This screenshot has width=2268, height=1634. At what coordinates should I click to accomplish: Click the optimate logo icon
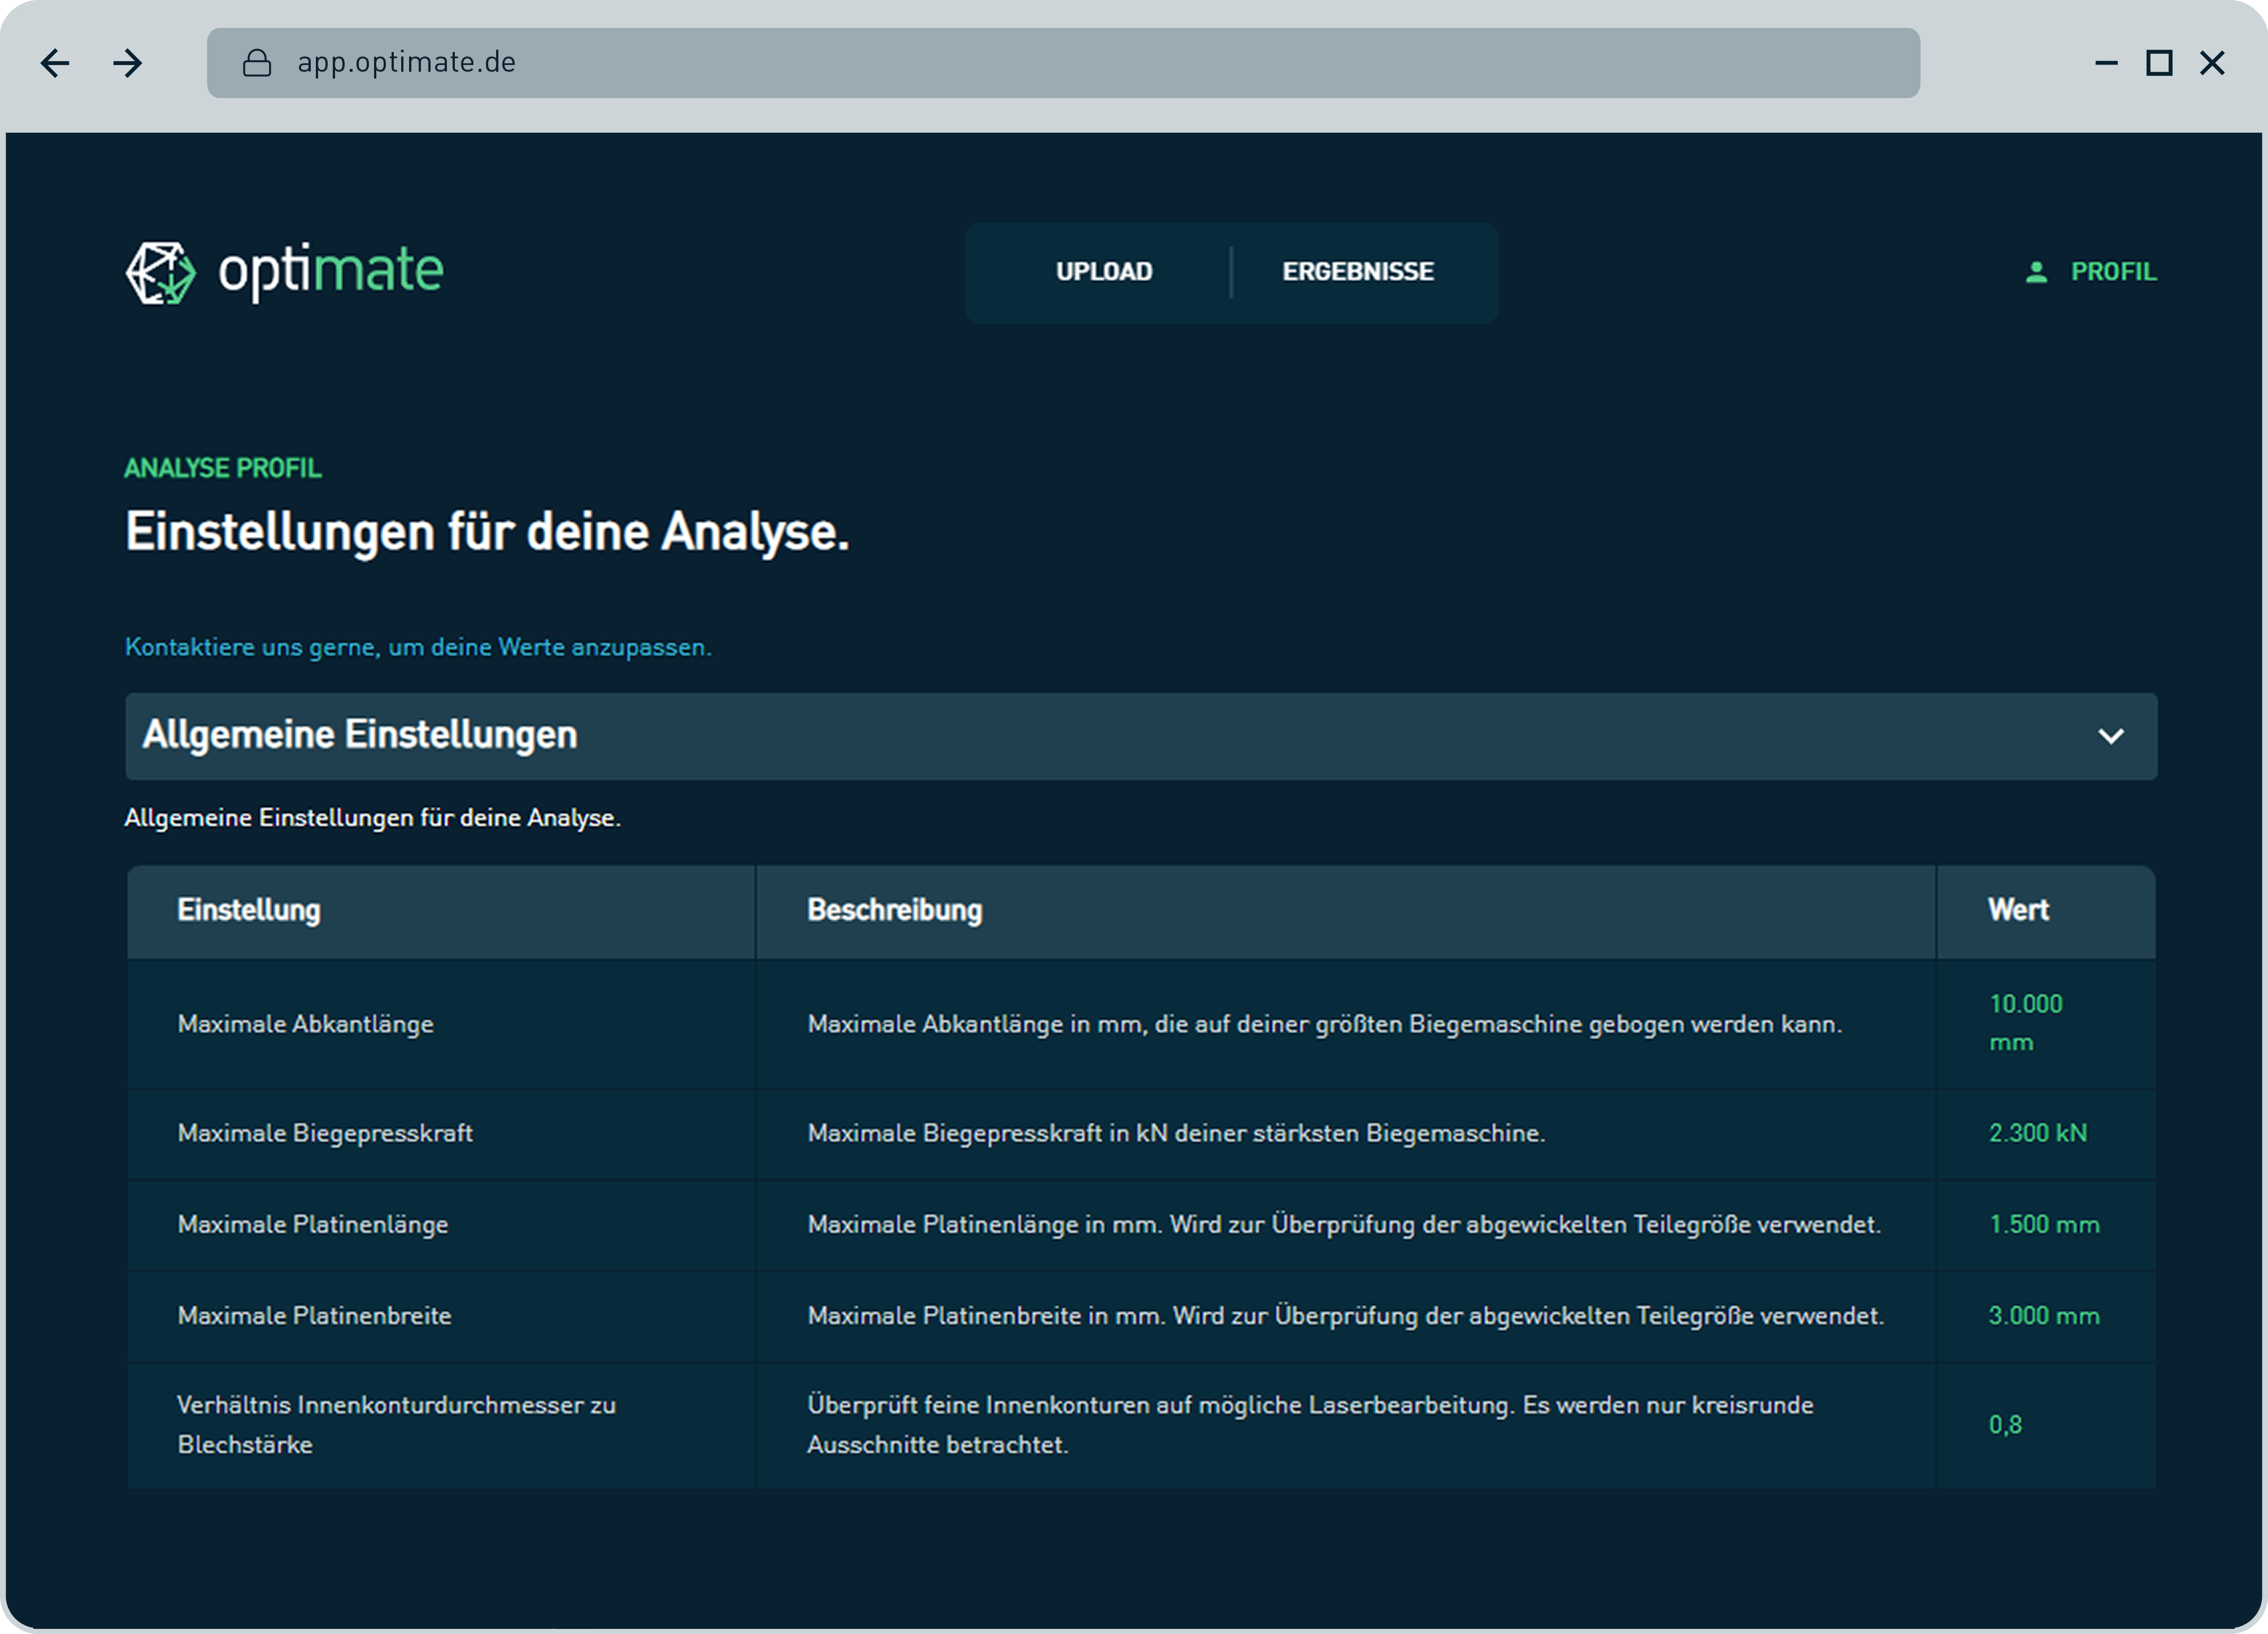point(160,272)
